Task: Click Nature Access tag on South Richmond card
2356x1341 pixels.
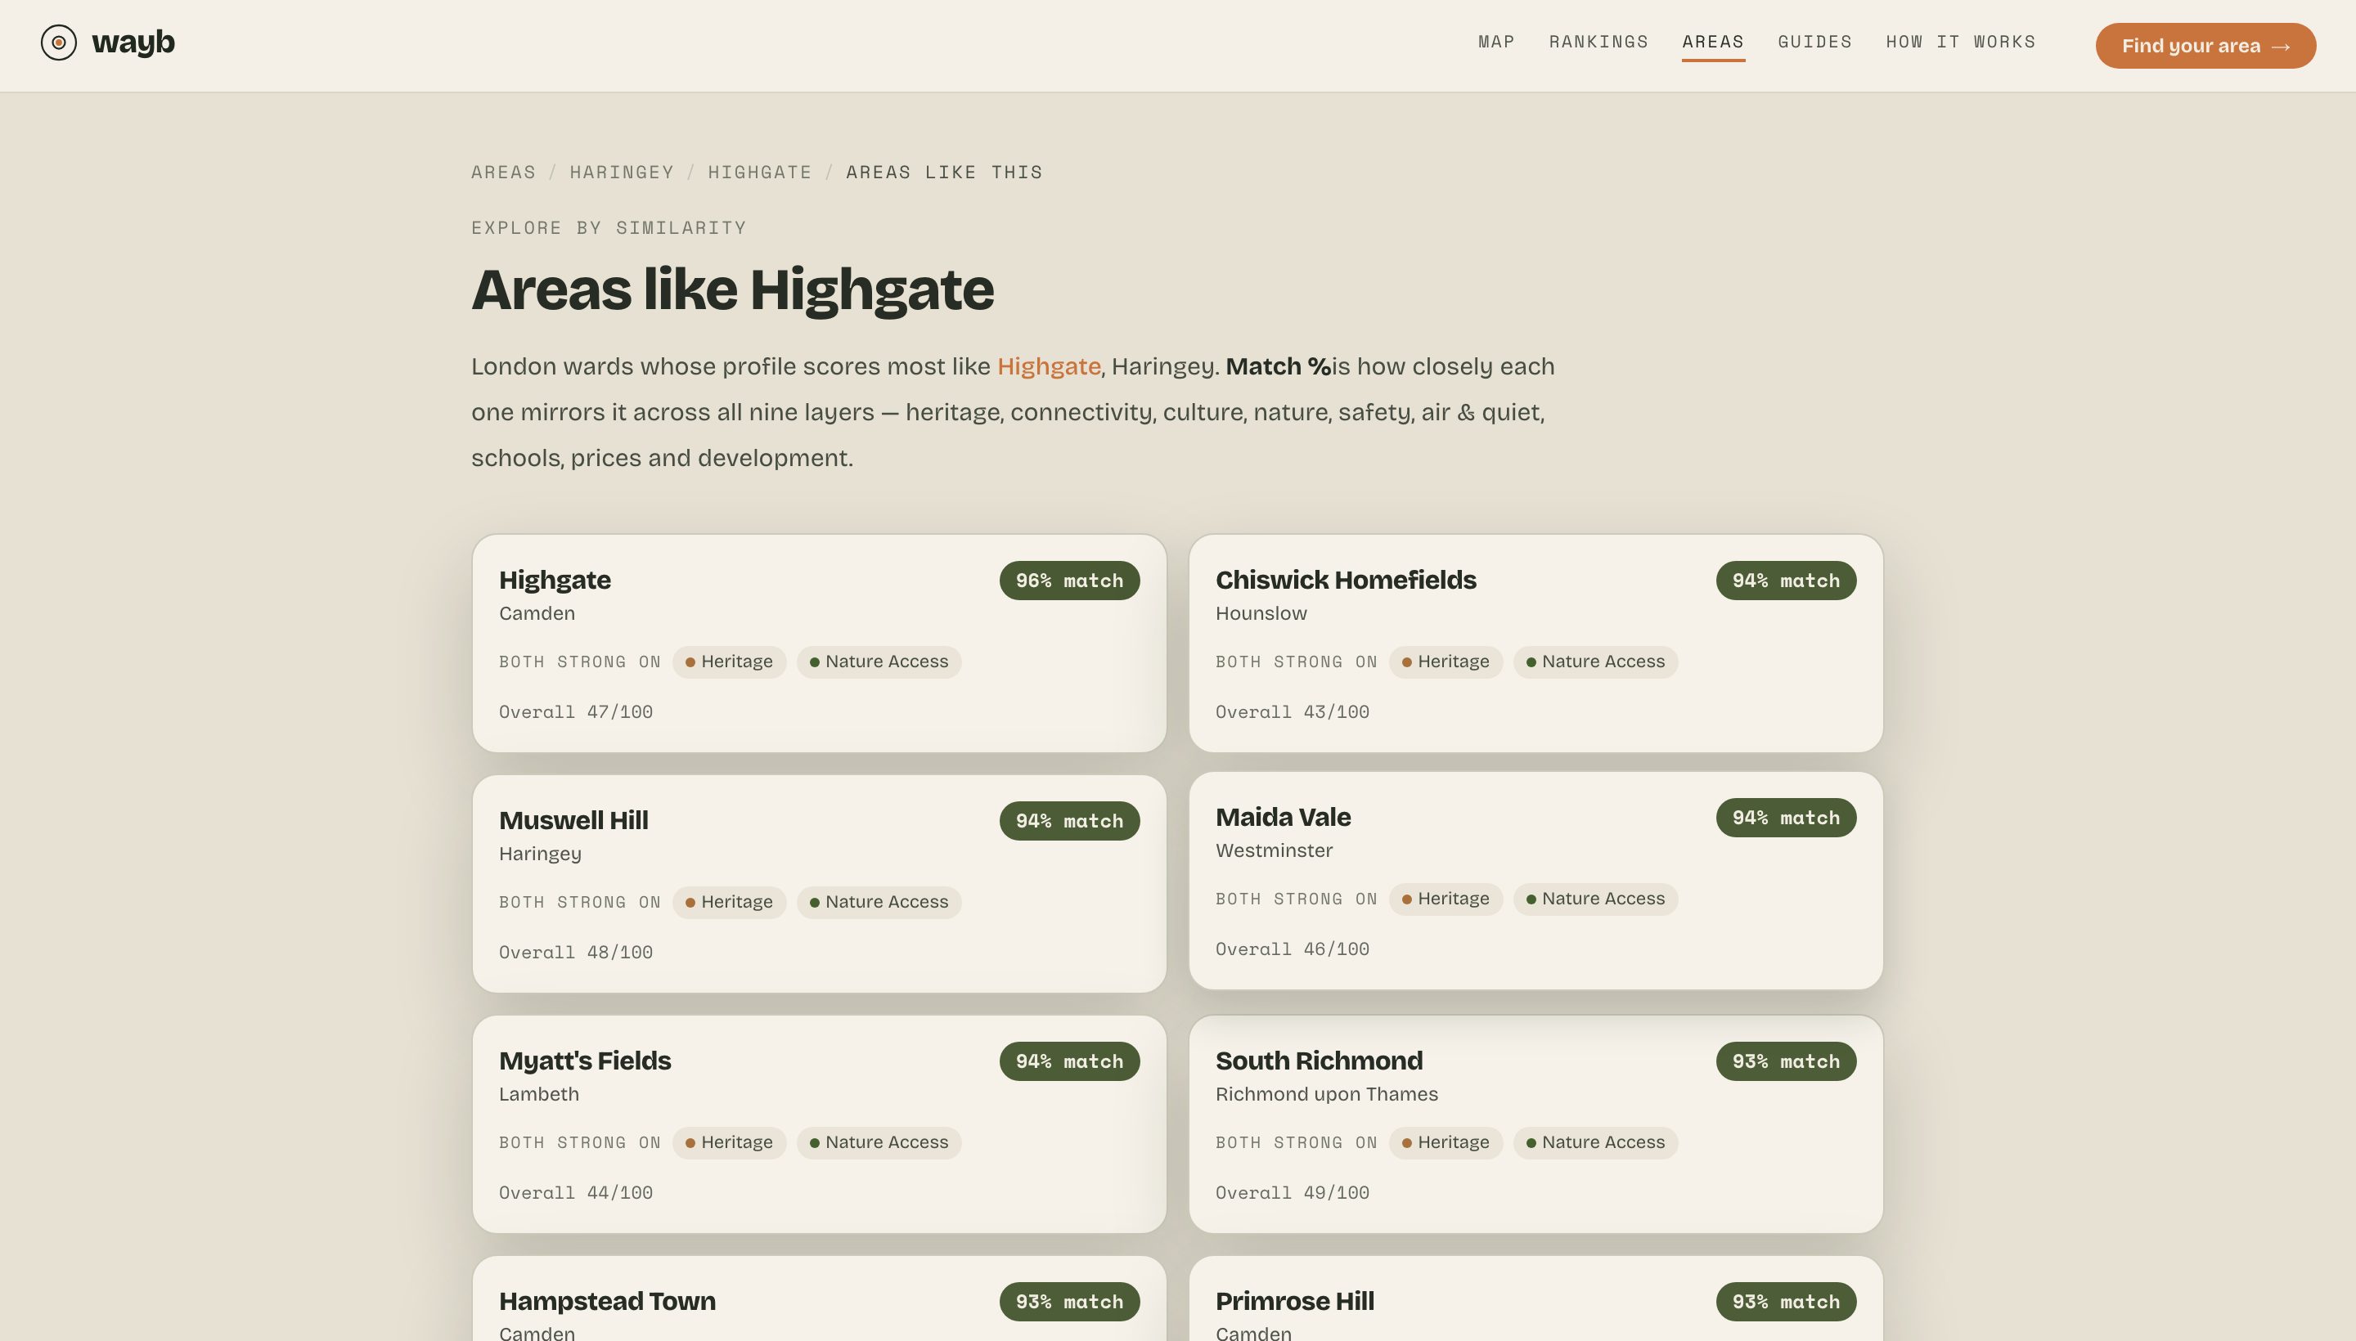Action: coord(1595,1142)
